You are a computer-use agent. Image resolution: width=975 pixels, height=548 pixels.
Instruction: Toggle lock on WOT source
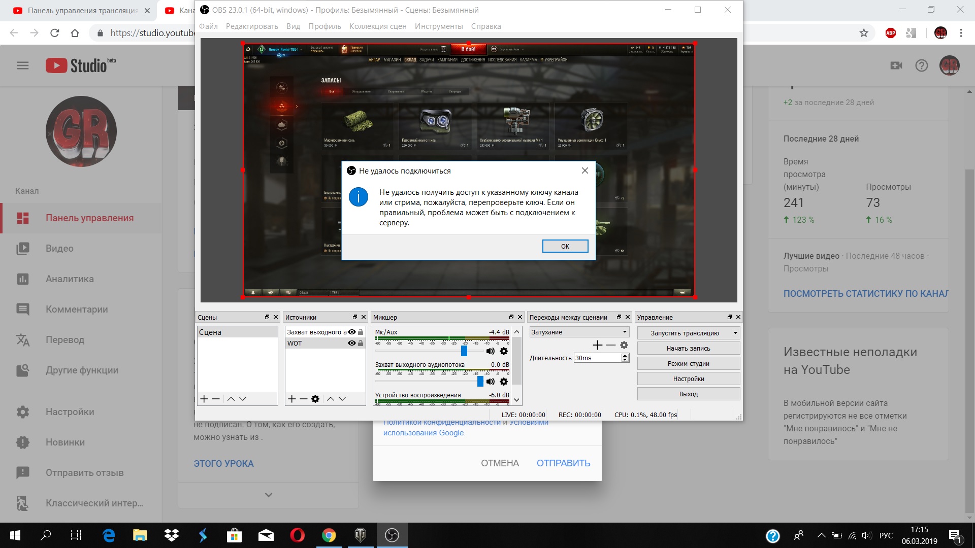(361, 343)
